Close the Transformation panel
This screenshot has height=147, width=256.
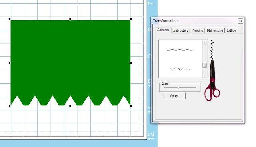coord(240,21)
